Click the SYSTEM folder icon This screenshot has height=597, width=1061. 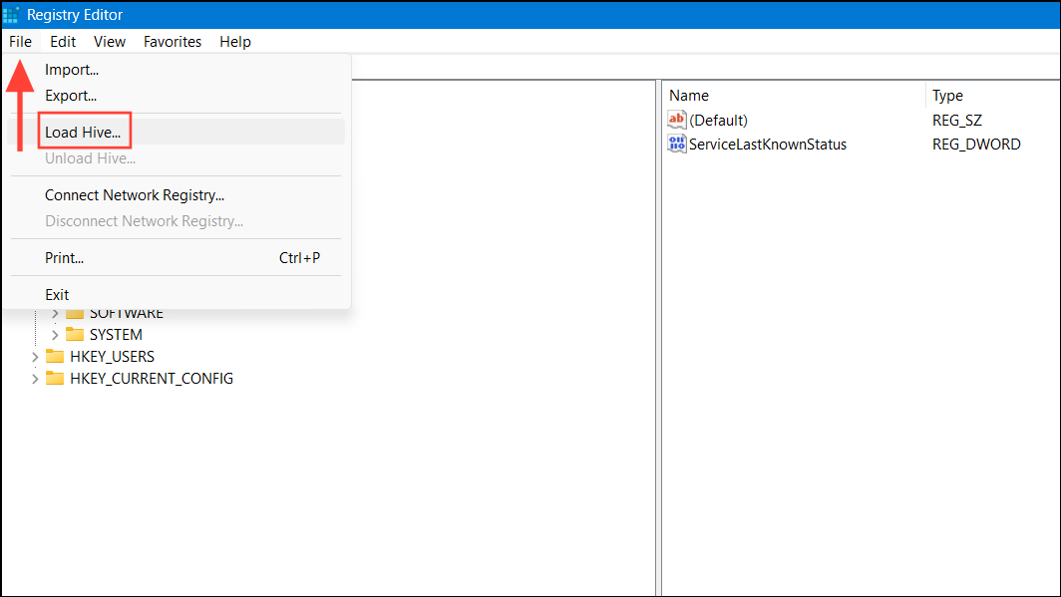pyautogui.click(x=75, y=335)
